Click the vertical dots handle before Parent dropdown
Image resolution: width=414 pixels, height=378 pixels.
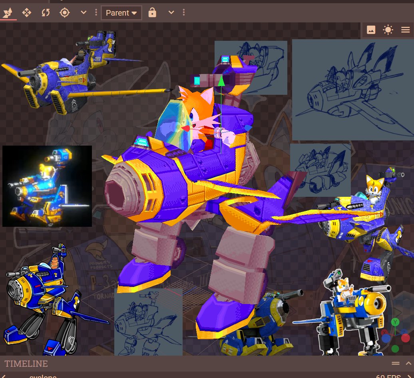(x=96, y=12)
